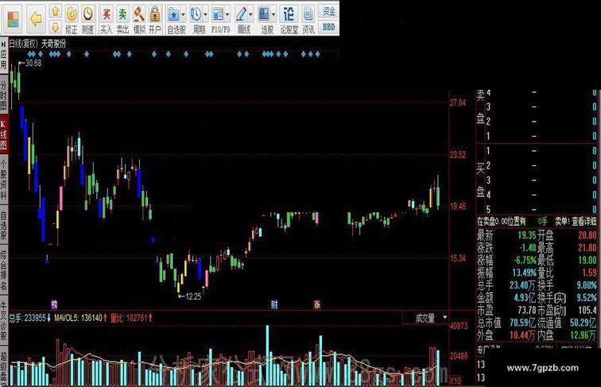Click the yellow down arrow icon
Viewport: 601px width, 387px height.
coord(56,27)
